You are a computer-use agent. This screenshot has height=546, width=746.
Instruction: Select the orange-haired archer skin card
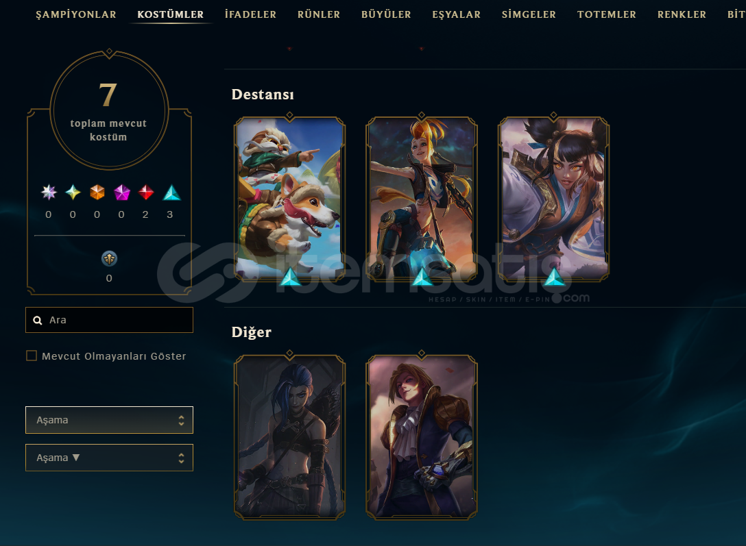pos(422,199)
